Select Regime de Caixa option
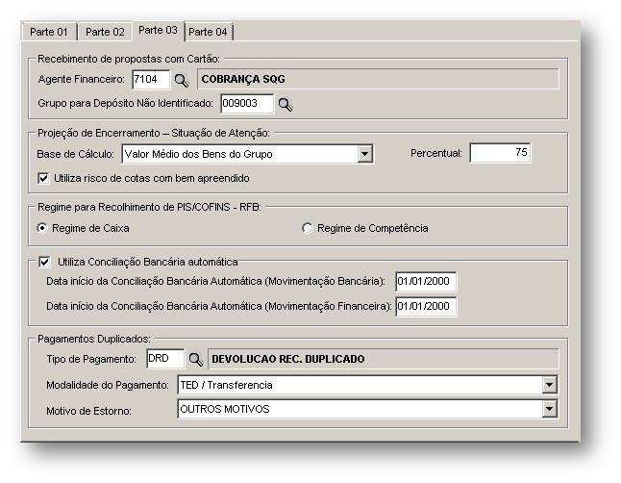 (x=42, y=228)
